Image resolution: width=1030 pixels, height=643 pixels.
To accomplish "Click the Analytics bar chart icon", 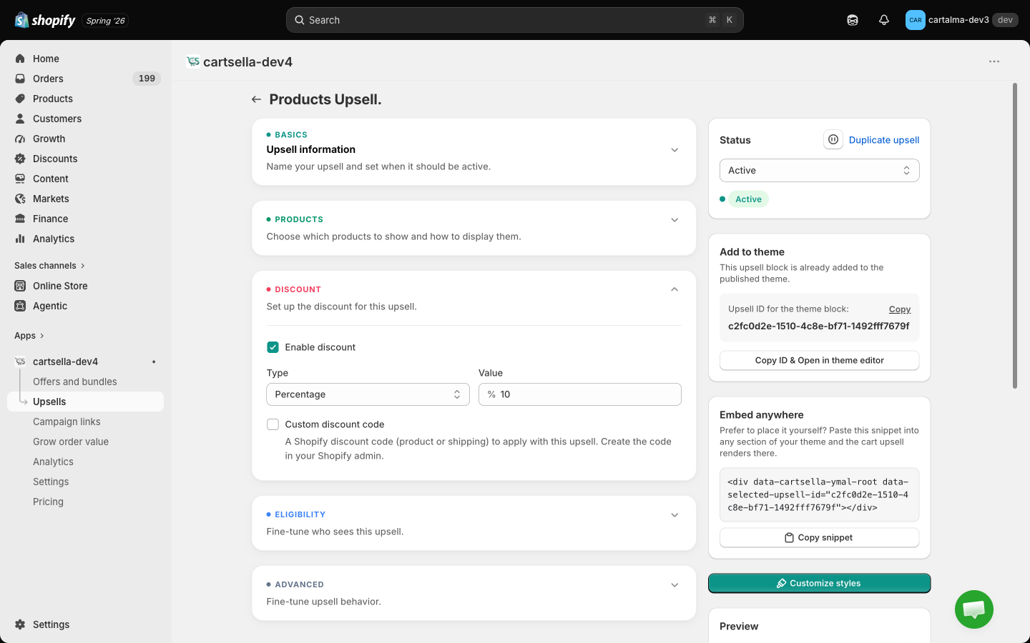I will (x=20, y=239).
